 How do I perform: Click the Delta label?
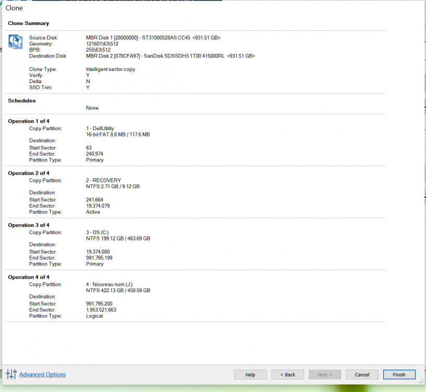[x=36, y=82]
